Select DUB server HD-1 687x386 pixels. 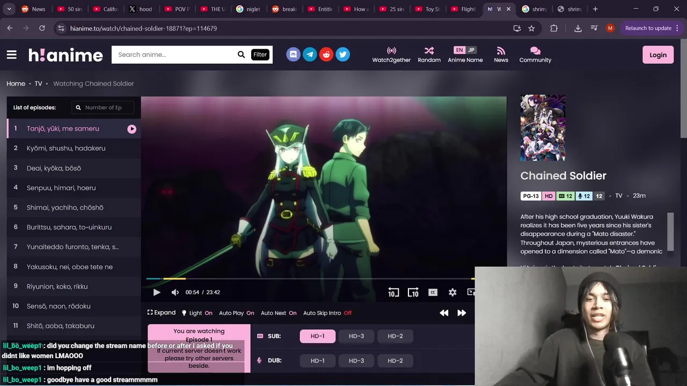point(318,361)
